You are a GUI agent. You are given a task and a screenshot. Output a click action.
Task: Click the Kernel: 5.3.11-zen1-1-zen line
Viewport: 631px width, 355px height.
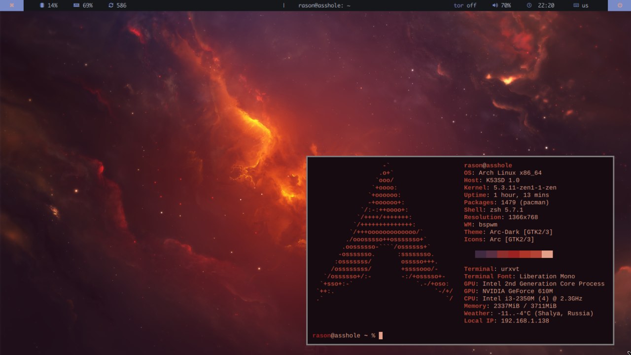[x=510, y=188]
